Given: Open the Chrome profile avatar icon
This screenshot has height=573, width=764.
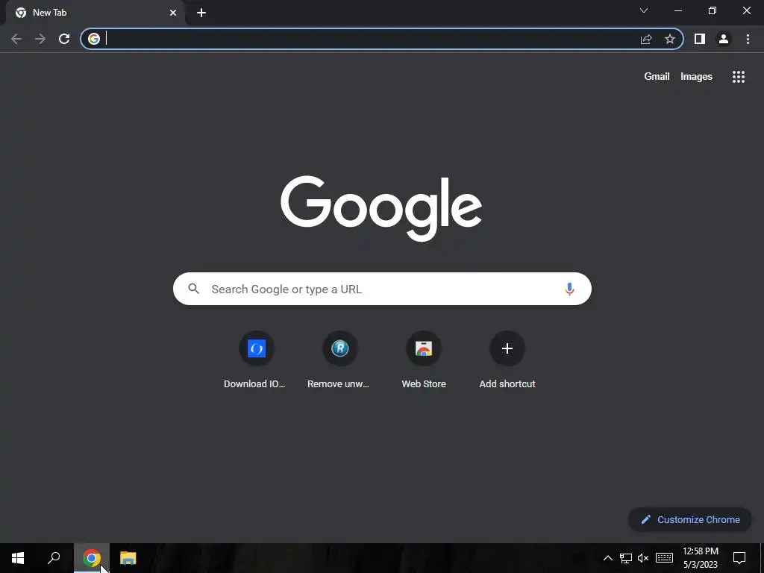Looking at the screenshot, I should click(724, 39).
